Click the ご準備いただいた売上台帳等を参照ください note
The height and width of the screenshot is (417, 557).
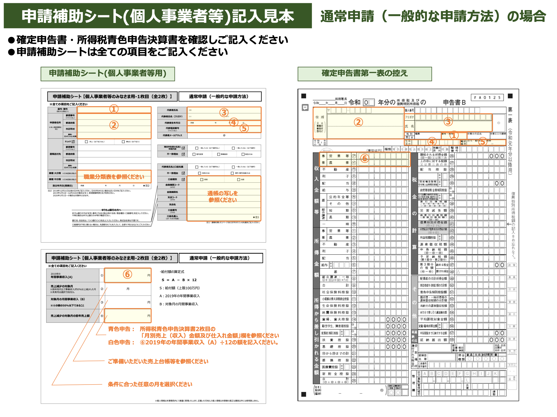[x=158, y=361]
